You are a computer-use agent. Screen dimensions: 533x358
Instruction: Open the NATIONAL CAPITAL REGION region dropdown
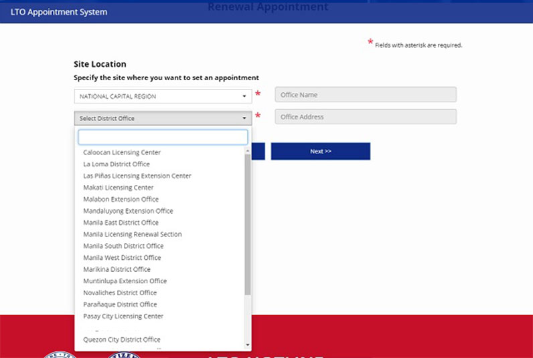pyautogui.click(x=163, y=96)
